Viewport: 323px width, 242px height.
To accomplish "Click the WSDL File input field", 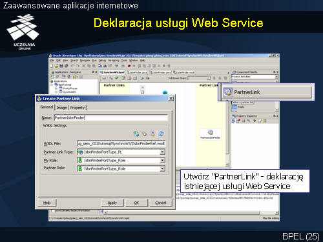I will coord(121,143).
